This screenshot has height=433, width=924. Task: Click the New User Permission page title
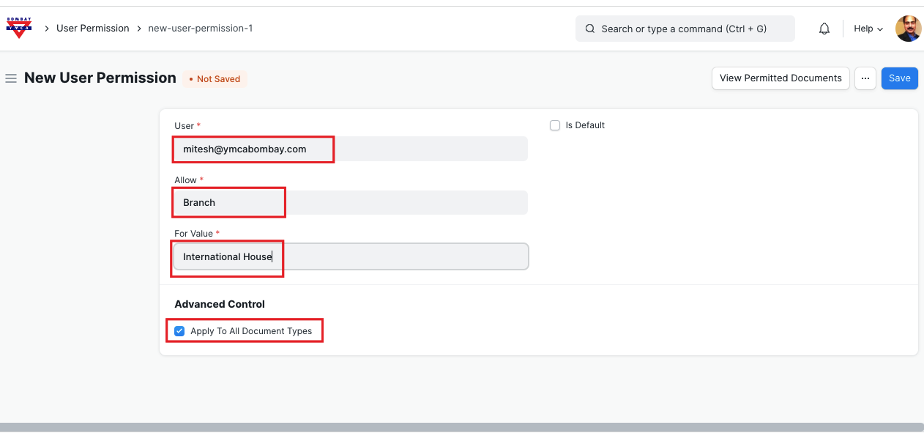[x=100, y=78]
